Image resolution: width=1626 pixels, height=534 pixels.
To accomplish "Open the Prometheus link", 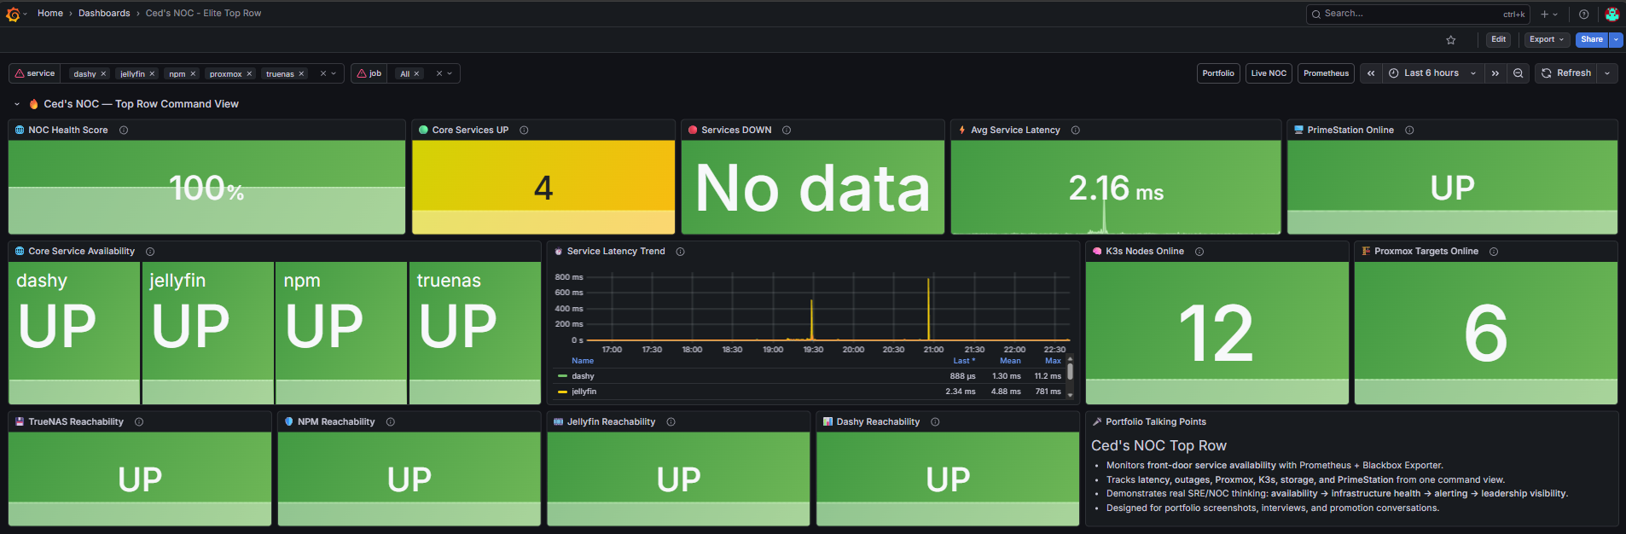I will tap(1326, 73).
